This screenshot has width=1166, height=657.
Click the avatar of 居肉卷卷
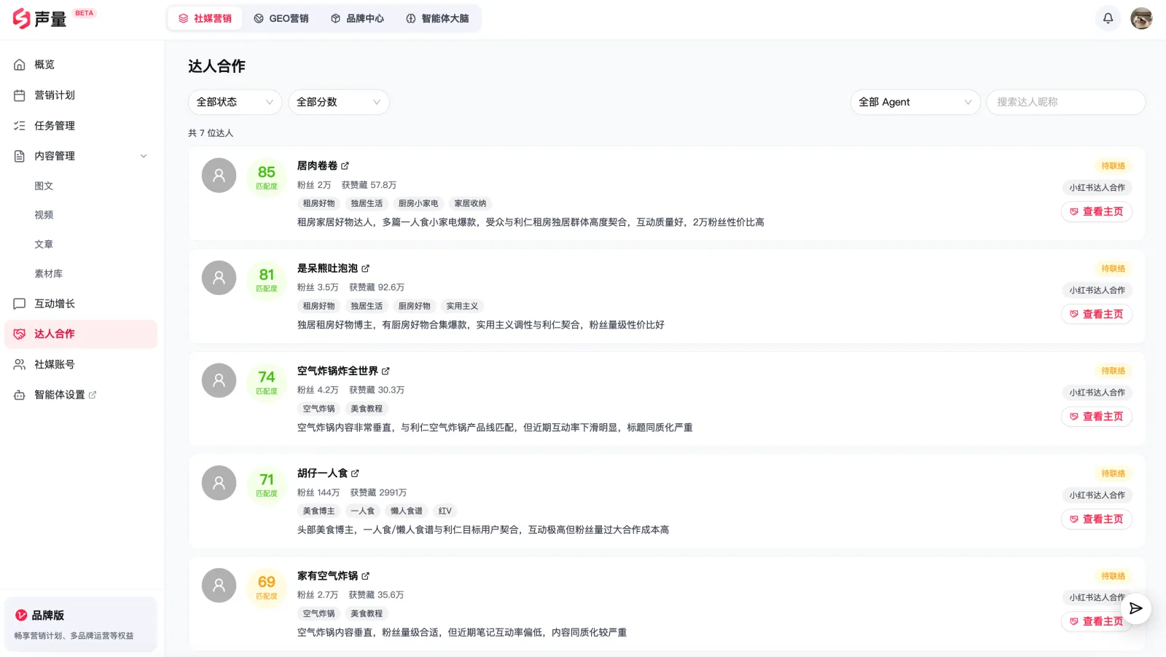coord(219,176)
